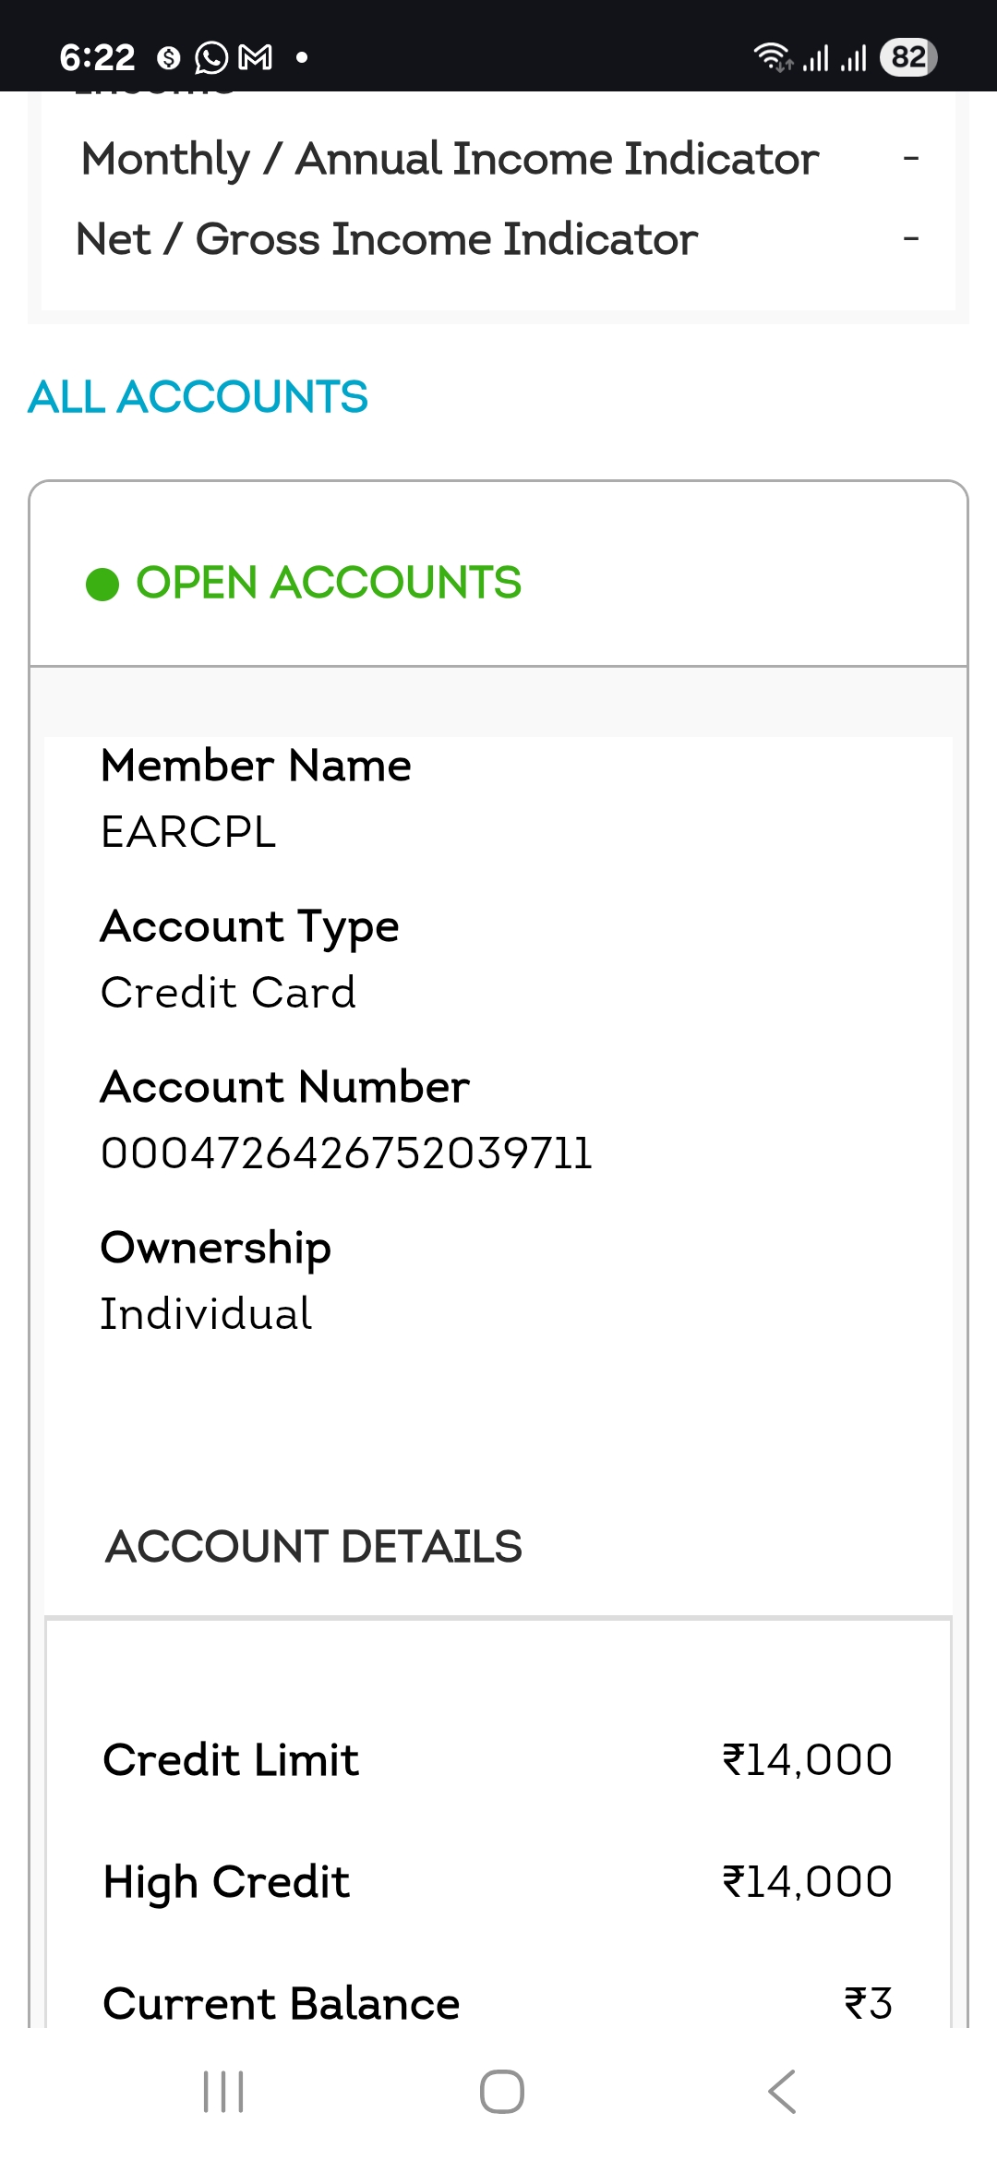This screenshot has width=997, height=2161.
Task: Collapse the OPEN ACCOUNTS section header
Action: 328,583
